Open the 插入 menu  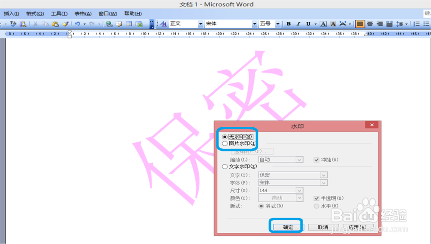pyautogui.click(x=11, y=13)
